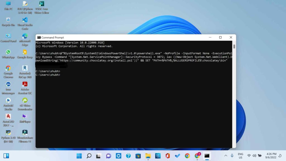Open the Windows Start menu

[79, 156]
